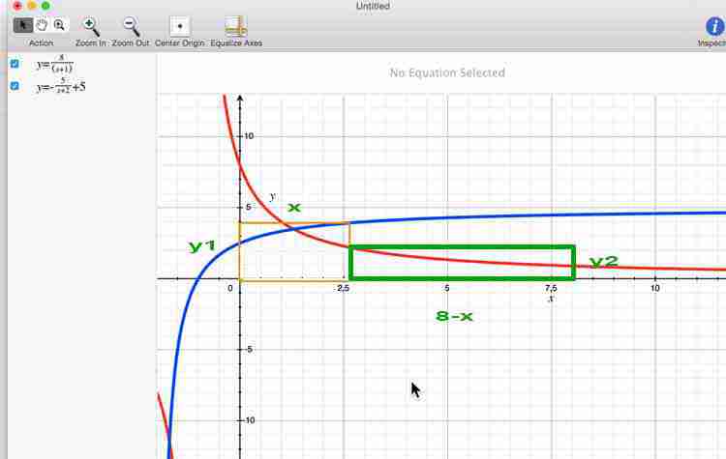The height and width of the screenshot is (459, 726).
Task: Click the 7.5 tick label on x-axis
Action: [x=551, y=288]
